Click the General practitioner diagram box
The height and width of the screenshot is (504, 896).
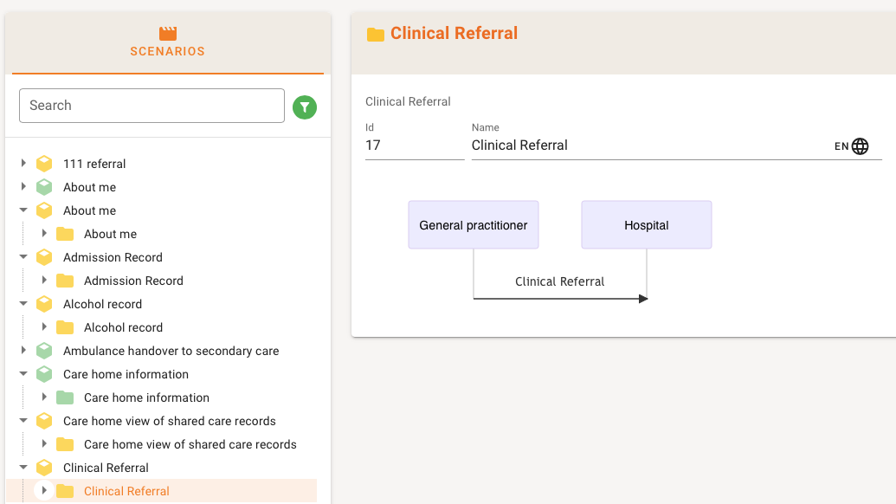coord(474,225)
